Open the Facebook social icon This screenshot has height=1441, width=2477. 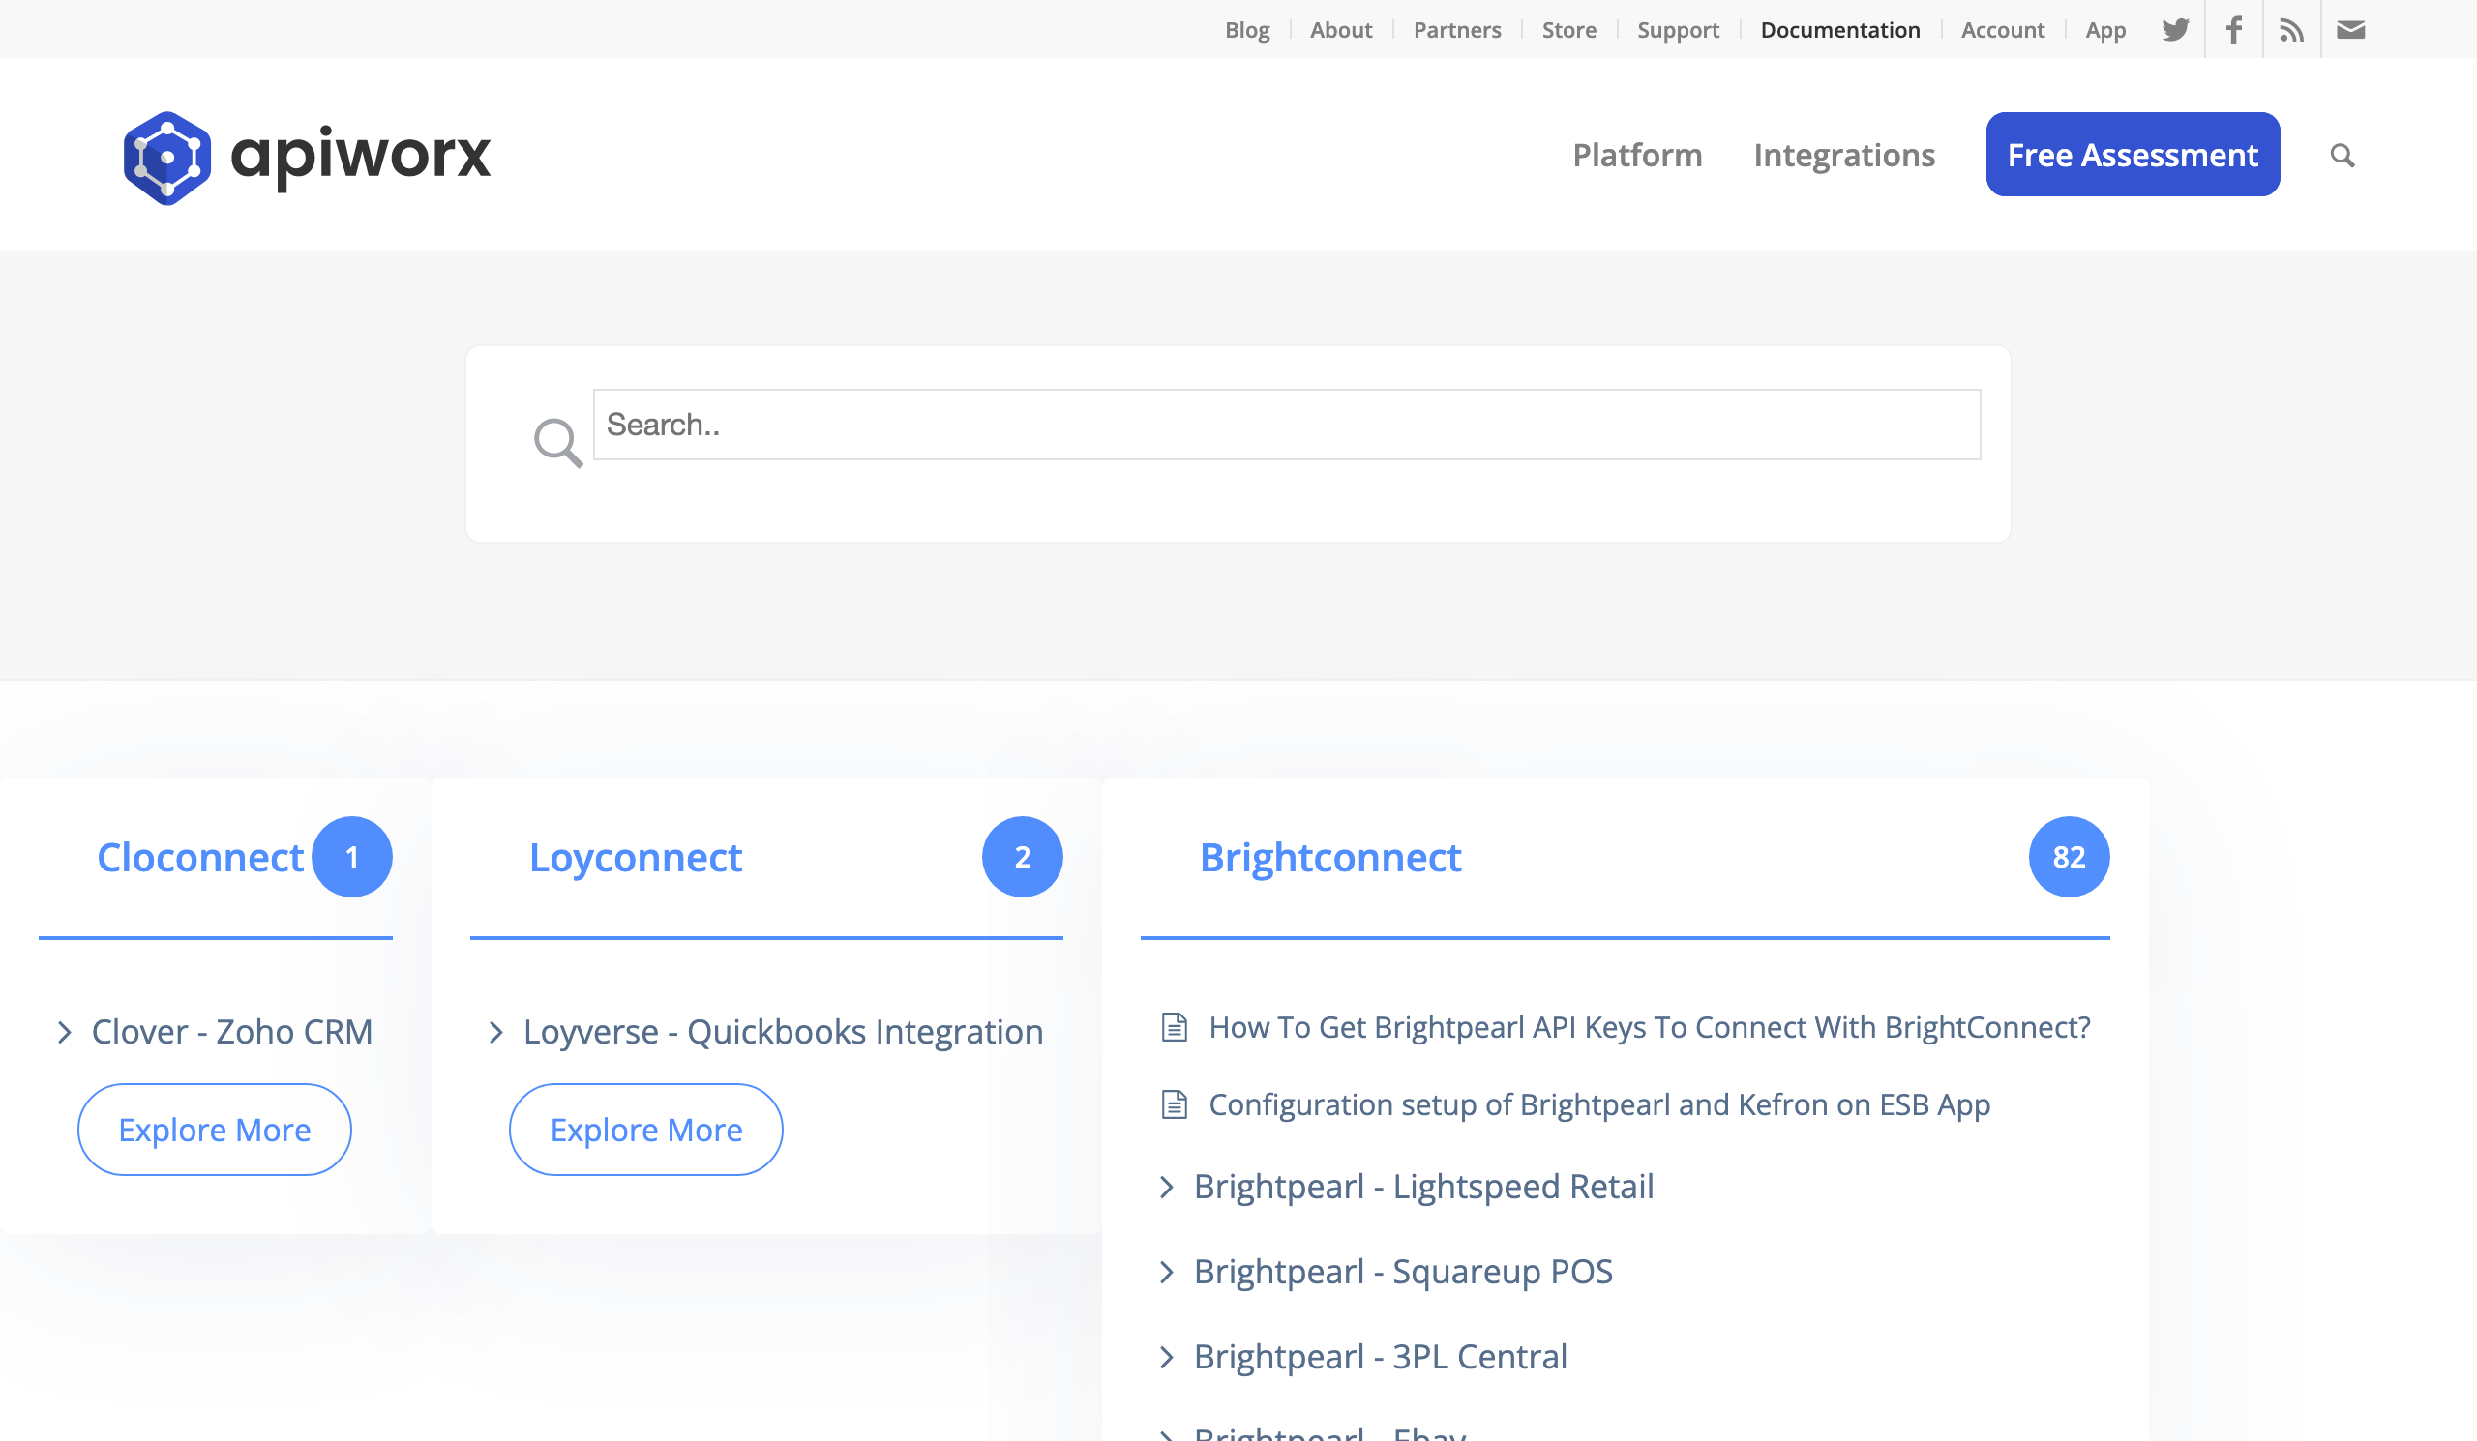2233,29
